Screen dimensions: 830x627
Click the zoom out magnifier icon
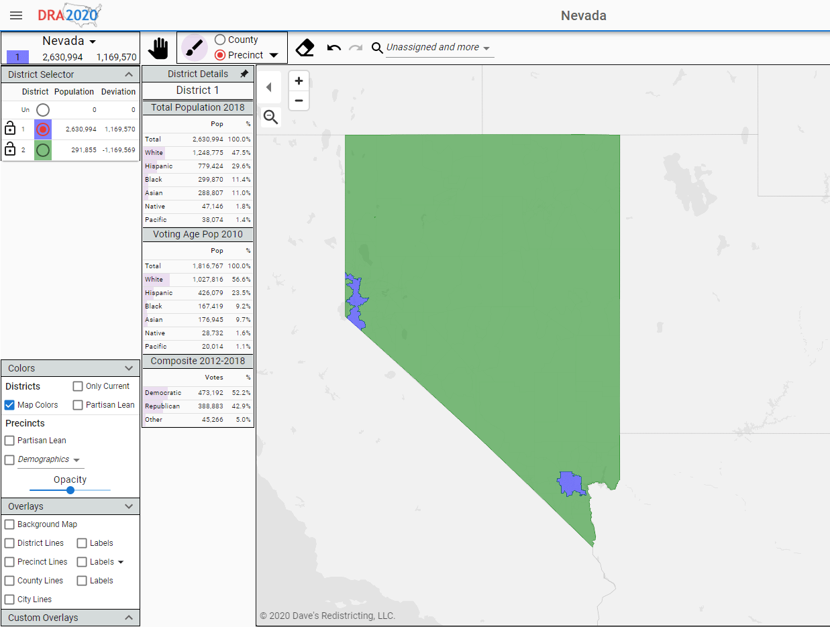[x=270, y=117]
